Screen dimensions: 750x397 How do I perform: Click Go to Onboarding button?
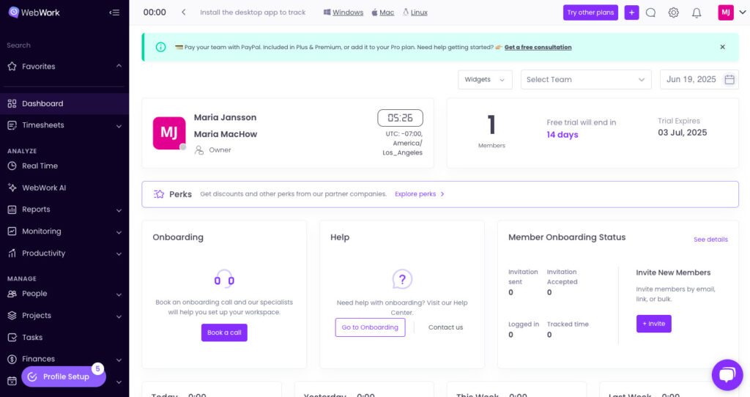pyautogui.click(x=370, y=327)
